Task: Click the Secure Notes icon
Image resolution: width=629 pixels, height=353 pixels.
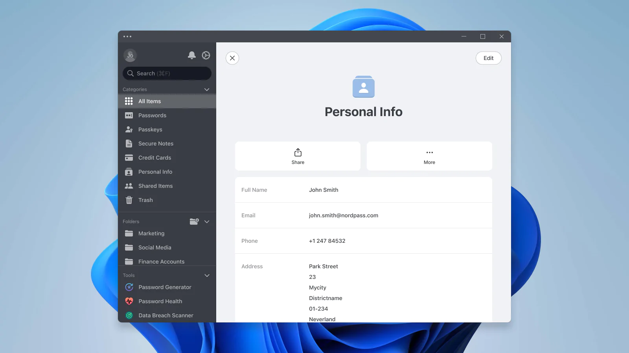Action: click(129, 144)
